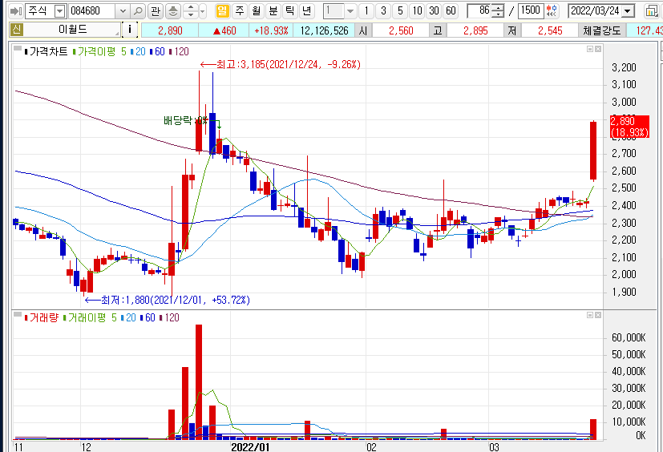Screen dimensions: 663x452
Task: Click the candlestick load-previous data icon
Action: coord(552,11)
